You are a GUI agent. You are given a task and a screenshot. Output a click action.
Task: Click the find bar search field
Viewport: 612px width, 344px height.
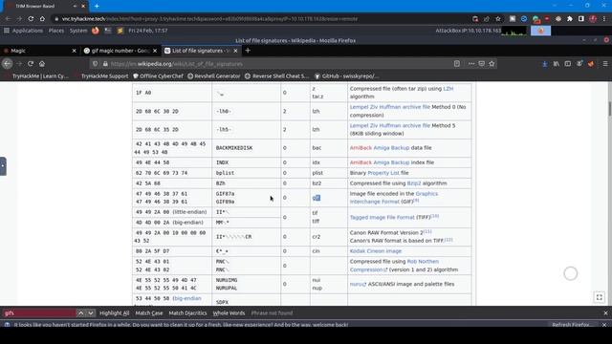(x=39, y=312)
